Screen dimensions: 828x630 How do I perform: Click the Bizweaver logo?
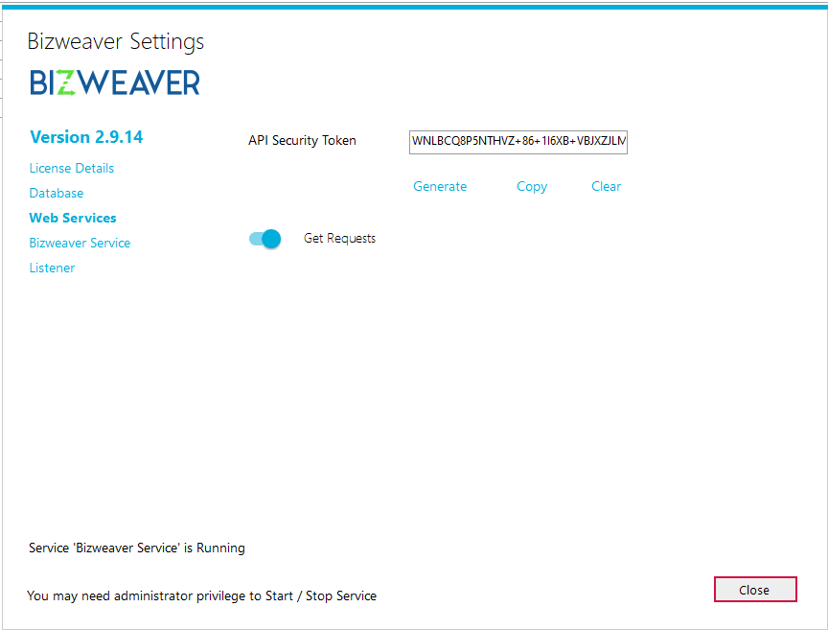[115, 82]
